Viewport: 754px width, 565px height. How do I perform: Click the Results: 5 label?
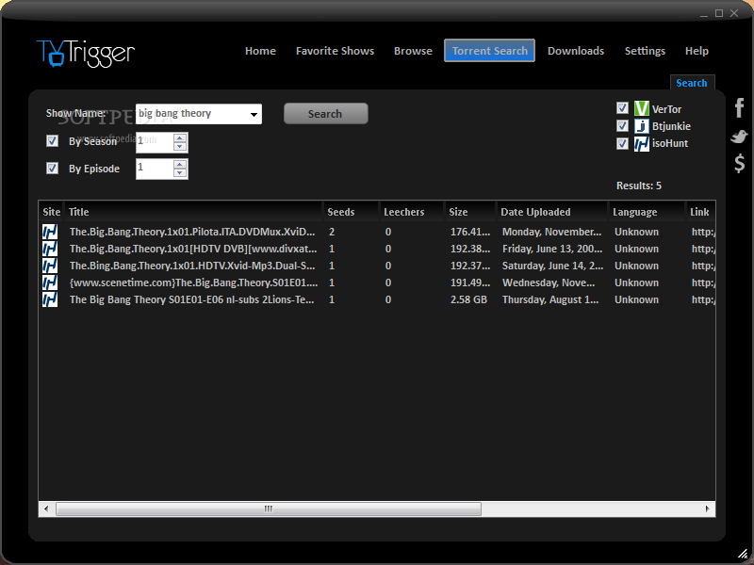639,186
